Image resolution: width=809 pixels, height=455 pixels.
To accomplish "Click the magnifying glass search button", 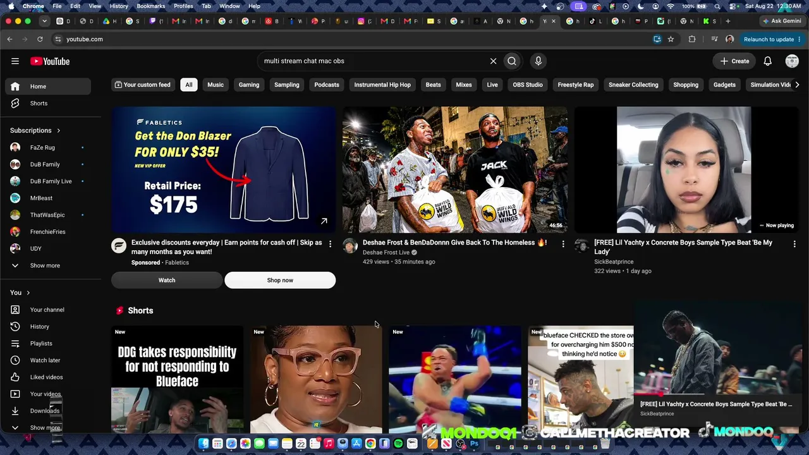I will (512, 61).
